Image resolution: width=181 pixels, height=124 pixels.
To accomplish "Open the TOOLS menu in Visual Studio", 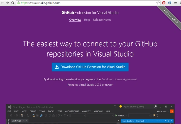I will 51,111.
